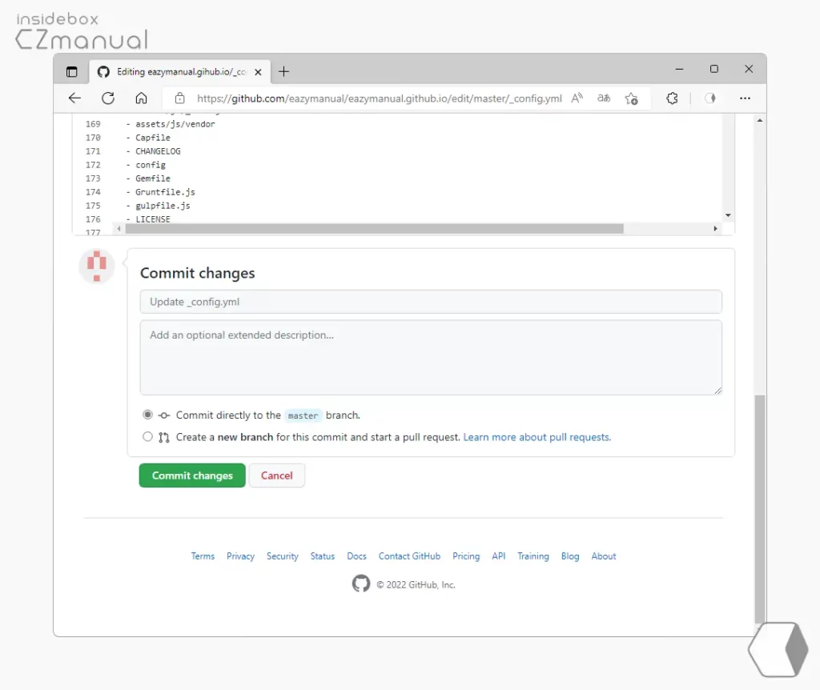Refresh the current page

107,98
